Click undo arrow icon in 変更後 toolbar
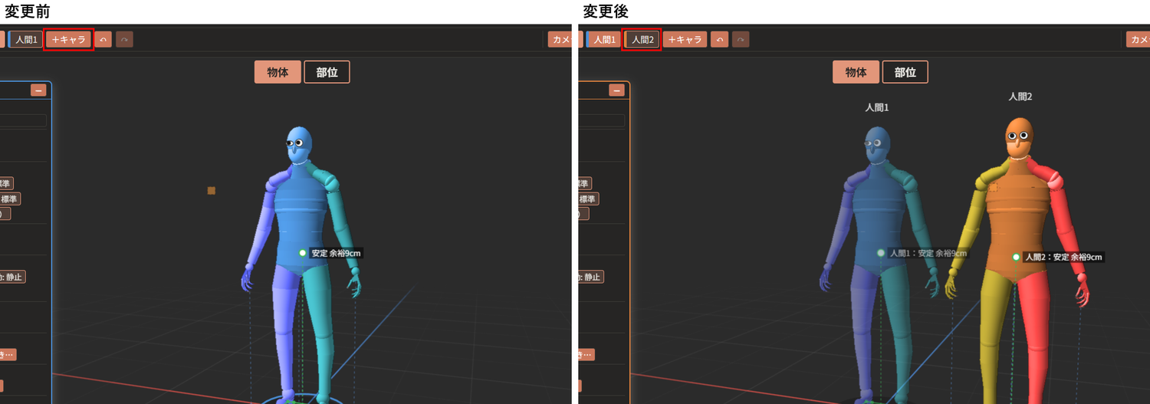This screenshot has height=404, width=1150. [719, 39]
